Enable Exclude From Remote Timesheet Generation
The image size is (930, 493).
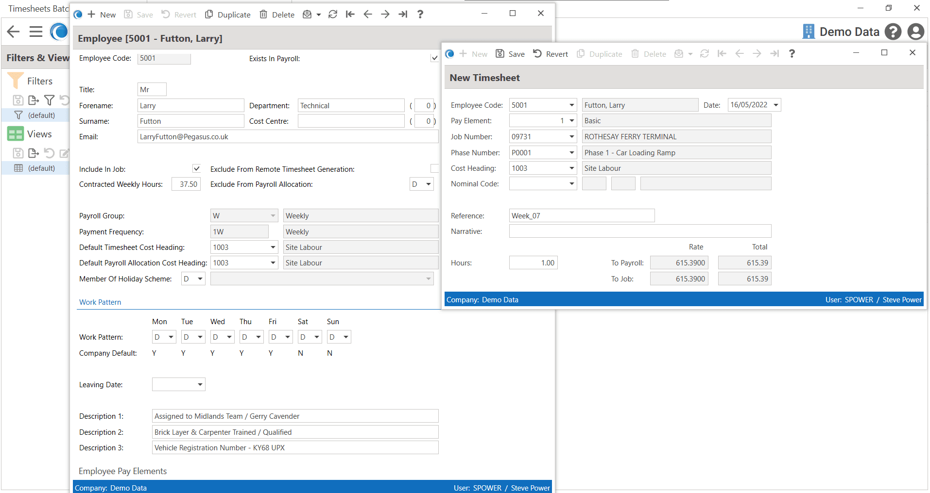tap(434, 169)
